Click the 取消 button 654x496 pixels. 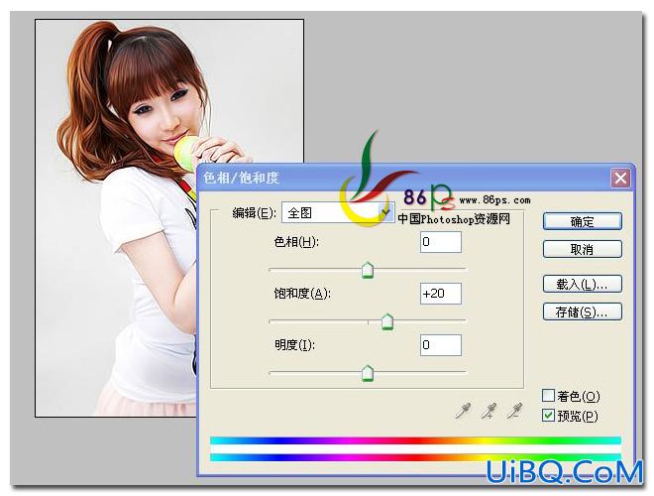tap(583, 249)
